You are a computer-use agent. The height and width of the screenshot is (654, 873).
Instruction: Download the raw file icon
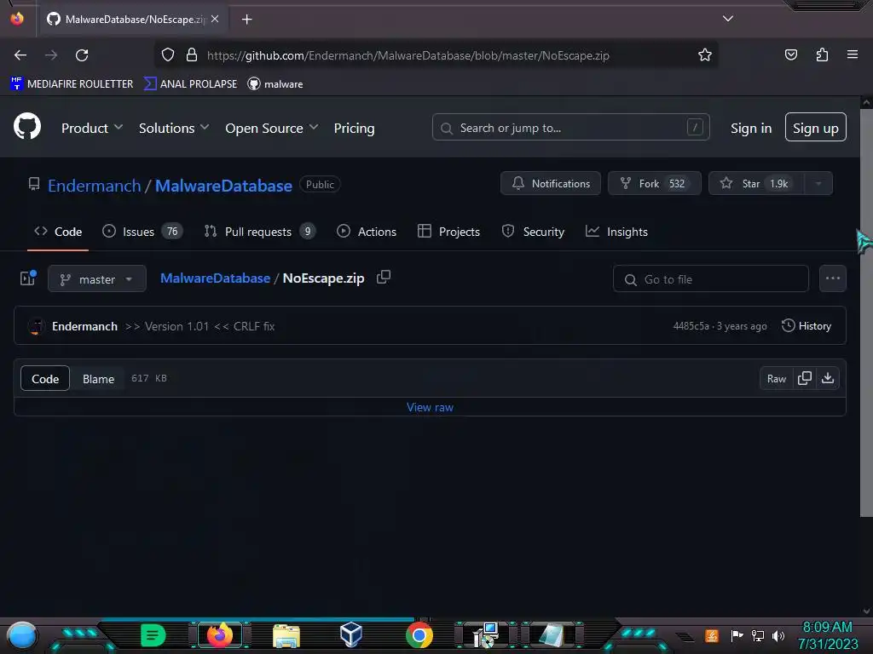[x=828, y=378]
